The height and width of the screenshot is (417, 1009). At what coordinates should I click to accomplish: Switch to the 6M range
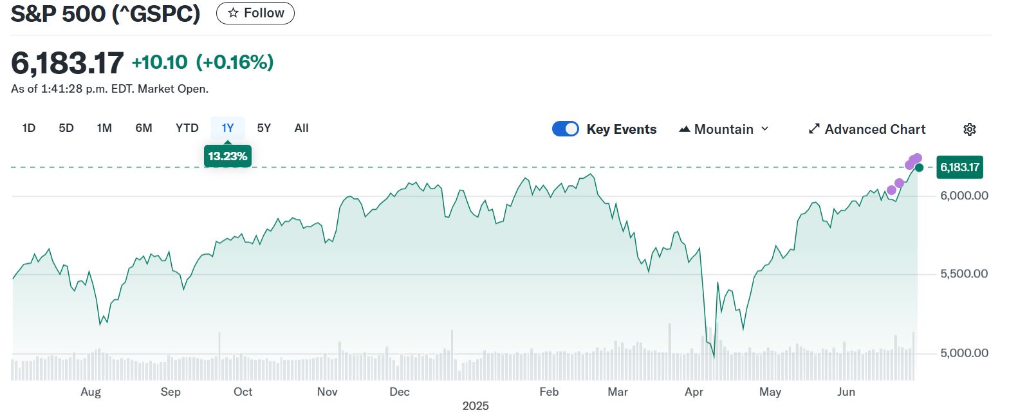click(x=143, y=128)
